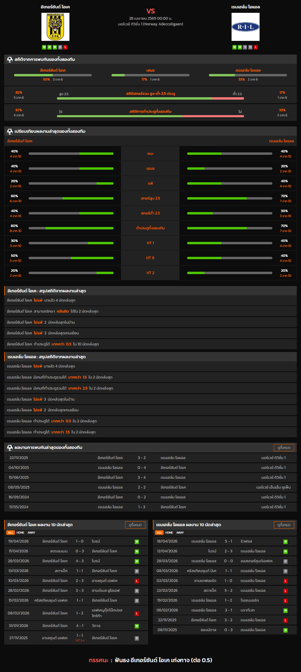Image resolution: width=301 pixels, height=672 pixels.
Task: Click soccer ball icon beside ผลงานการพบกันล่าสุดของทั้งสองทีม
Action: [x=10, y=448]
